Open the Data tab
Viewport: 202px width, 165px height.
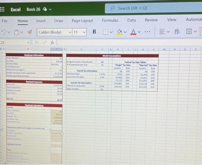pos(132,20)
